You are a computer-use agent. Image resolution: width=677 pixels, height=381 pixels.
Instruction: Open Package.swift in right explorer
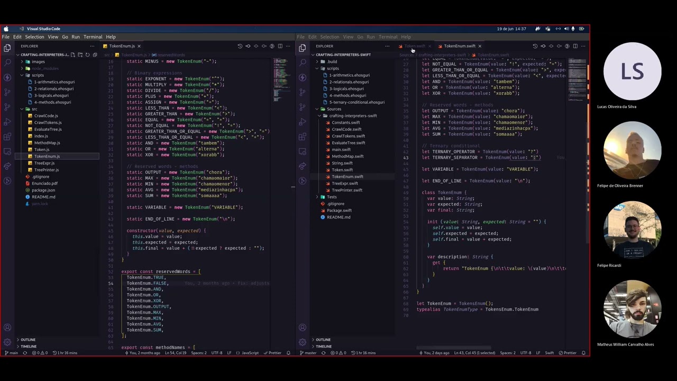pyautogui.click(x=339, y=211)
